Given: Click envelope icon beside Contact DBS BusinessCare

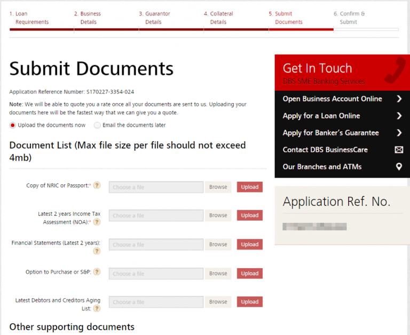Looking at the screenshot, I should pyautogui.click(x=399, y=150).
